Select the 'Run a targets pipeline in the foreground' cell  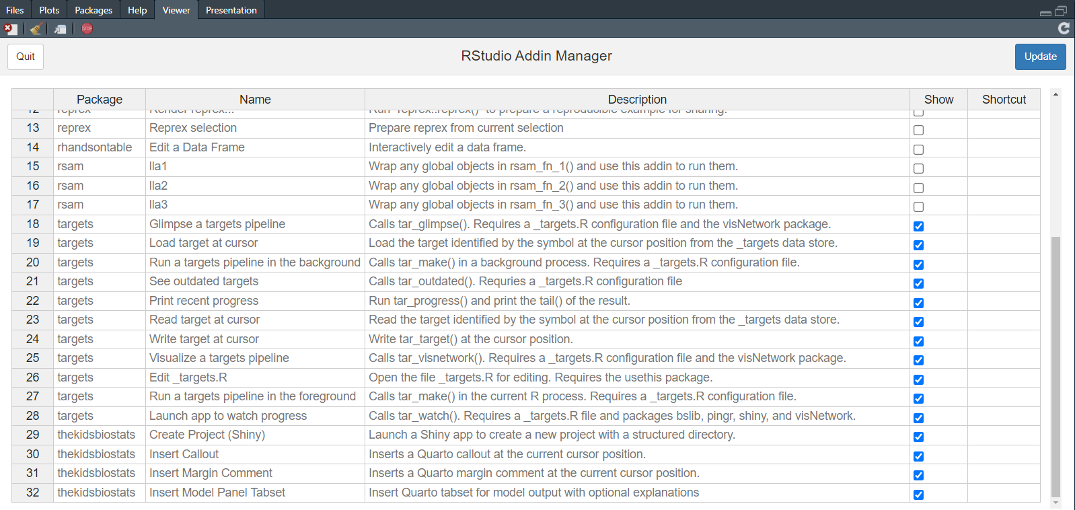pos(255,396)
